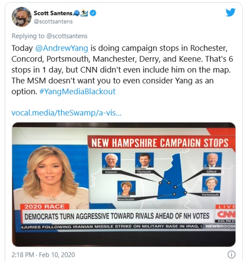Click the surfer emoji beside name
Screen dimensions: 245x261
click(x=84, y=13)
